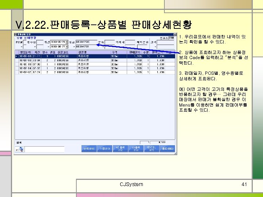Click the date cell 10-07-02
This screenshot has height=197, width=263.
pyautogui.click(x=25, y=72)
